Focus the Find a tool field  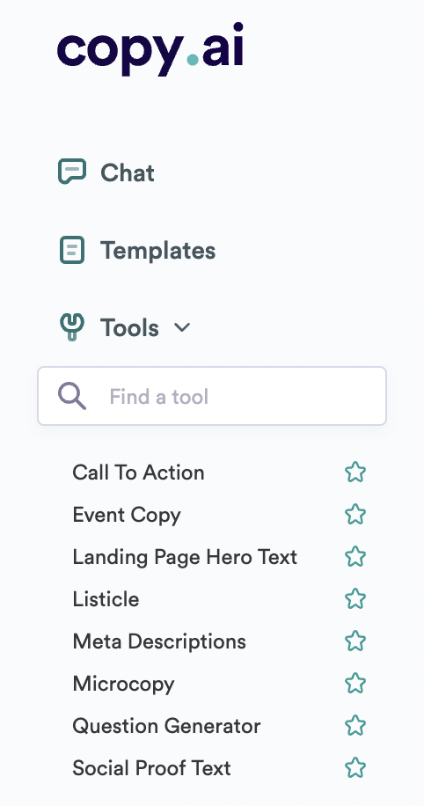click(212, 396)
